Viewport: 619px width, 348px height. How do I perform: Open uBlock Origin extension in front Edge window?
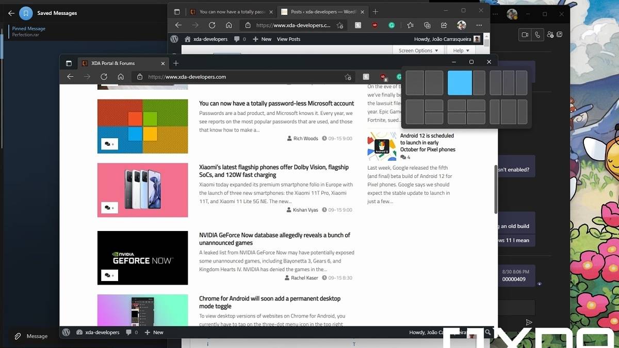(x=383, y=77)
